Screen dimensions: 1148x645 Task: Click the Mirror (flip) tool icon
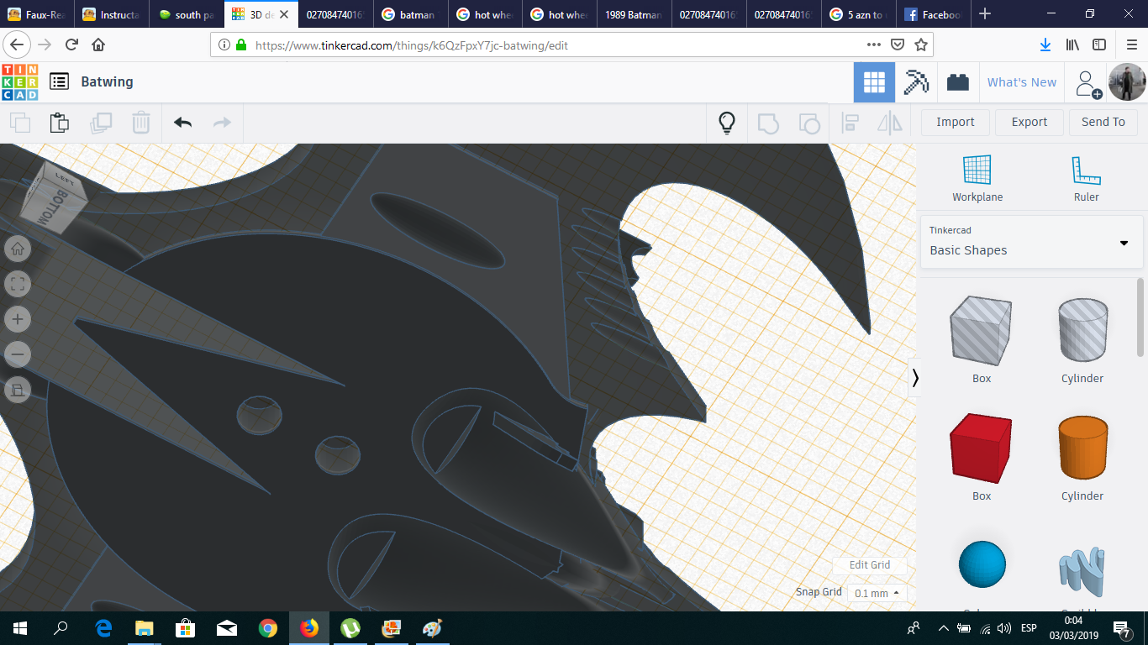pos(889,123)
